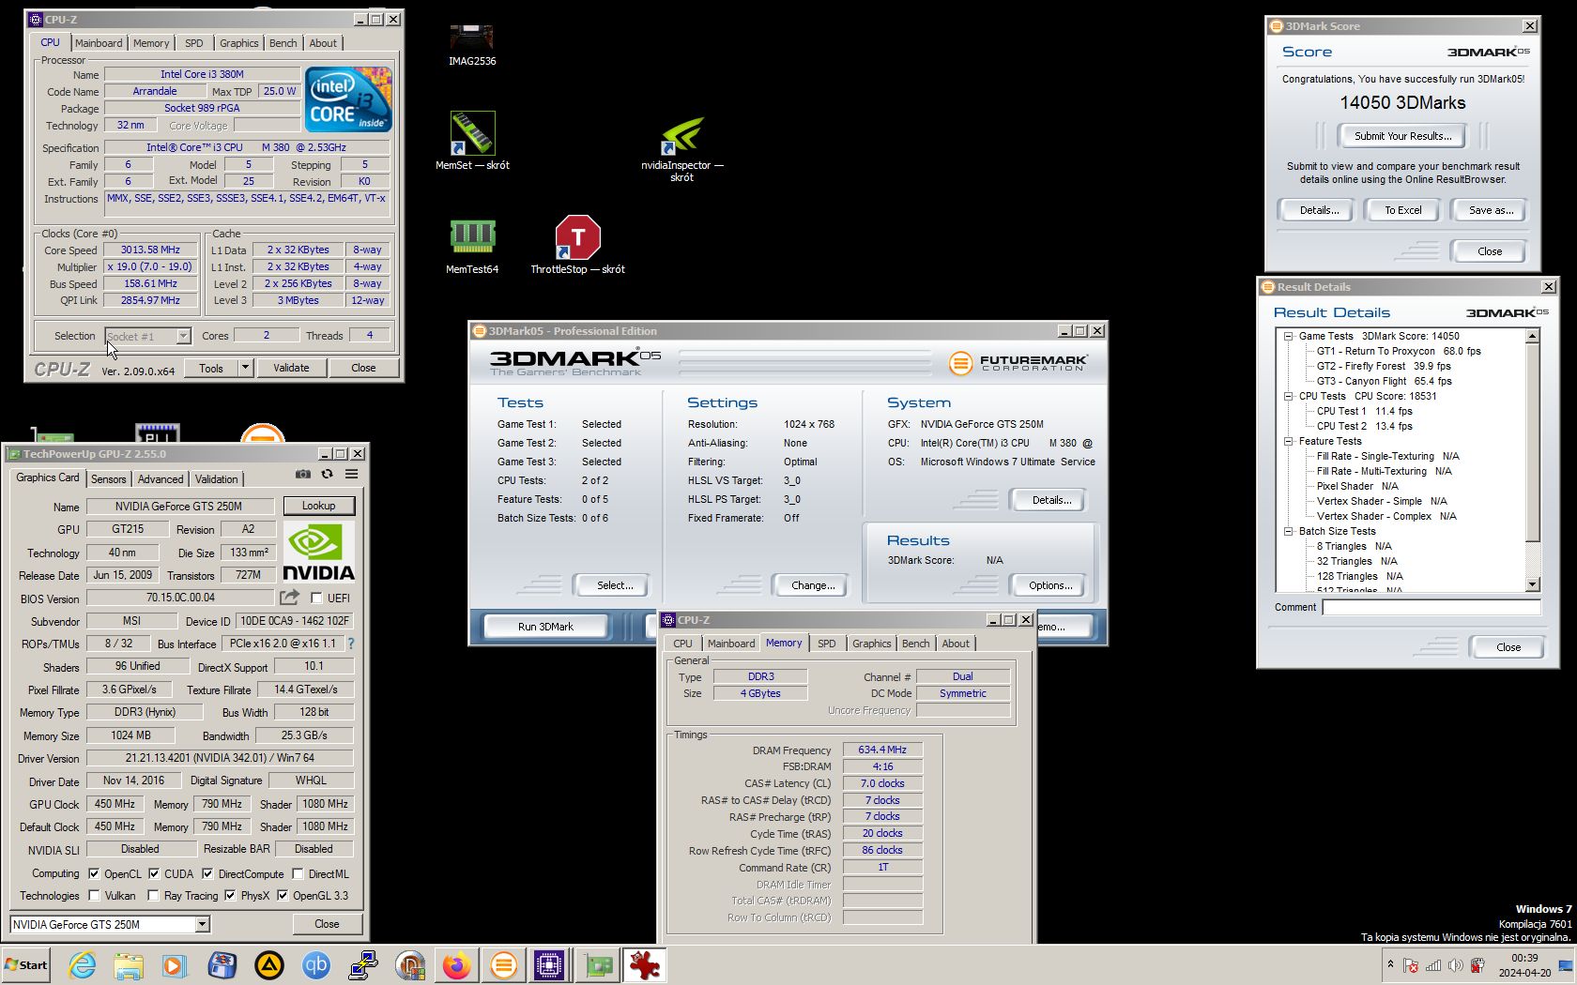Open Windows Explorer folder in taskbar

(x=129, y=965)
